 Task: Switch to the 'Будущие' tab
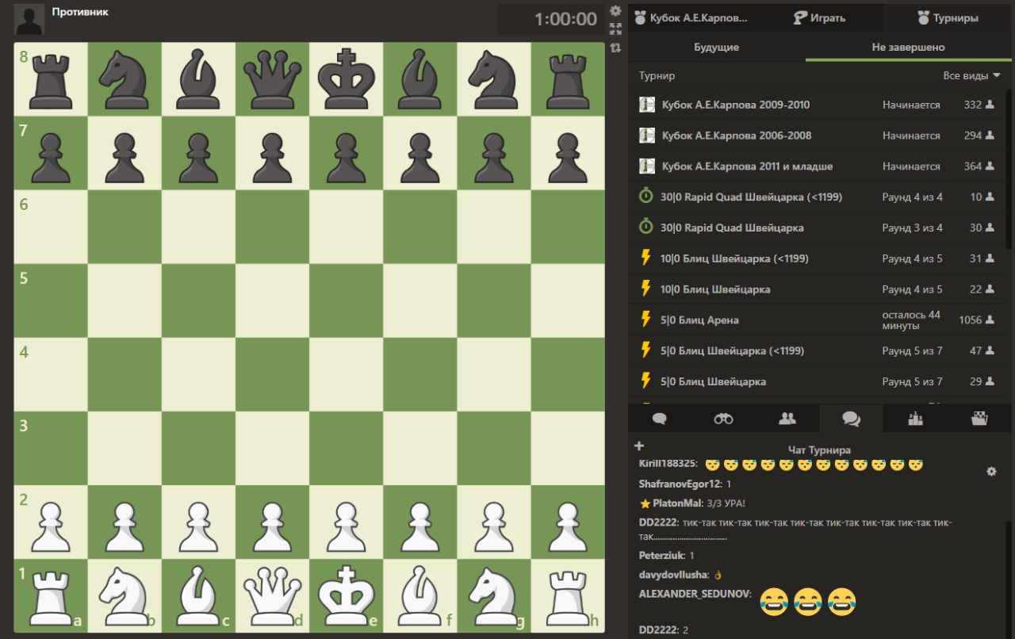pyautogui.click(x=716, y=48)
